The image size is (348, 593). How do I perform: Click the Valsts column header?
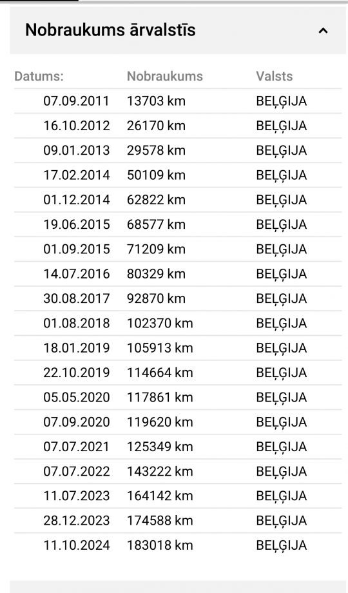[275, 76]
